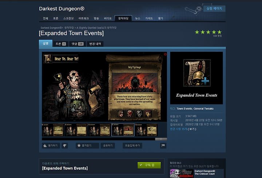The width and height of the screenshot is (262, 178).
Task: Select the second screenshot thumbnail
Action: 76,130
